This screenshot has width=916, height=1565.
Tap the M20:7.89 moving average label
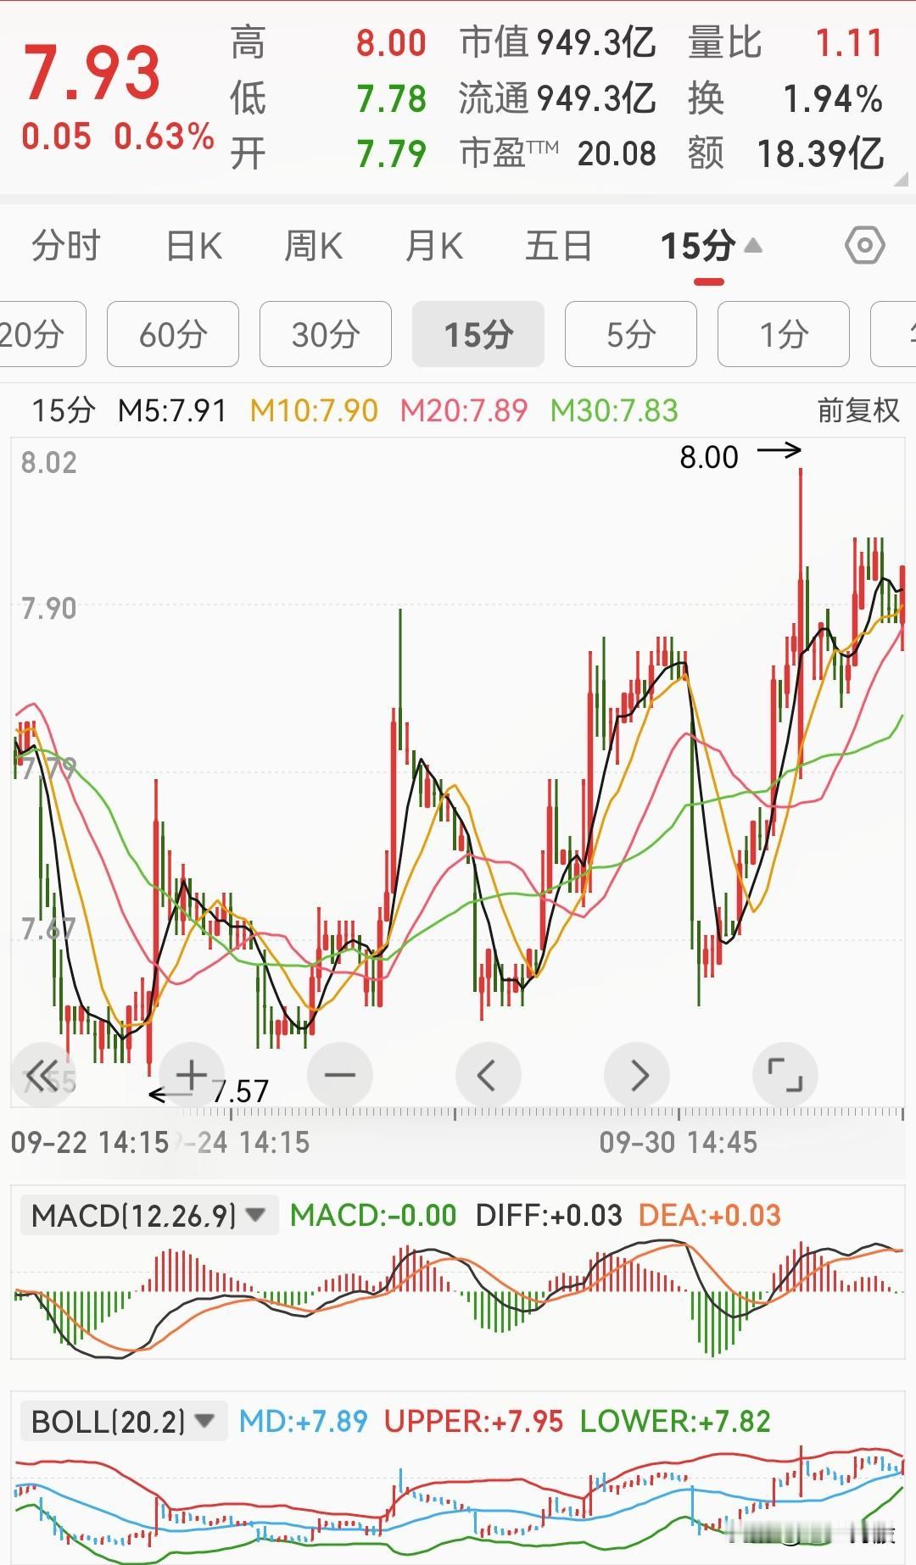point(464,410)
